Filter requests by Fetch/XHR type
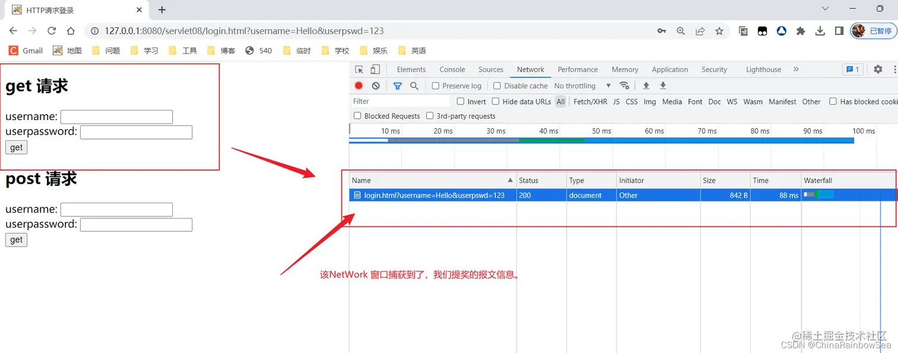The height and width of the screenshot is (353, 898). [590, 102]
